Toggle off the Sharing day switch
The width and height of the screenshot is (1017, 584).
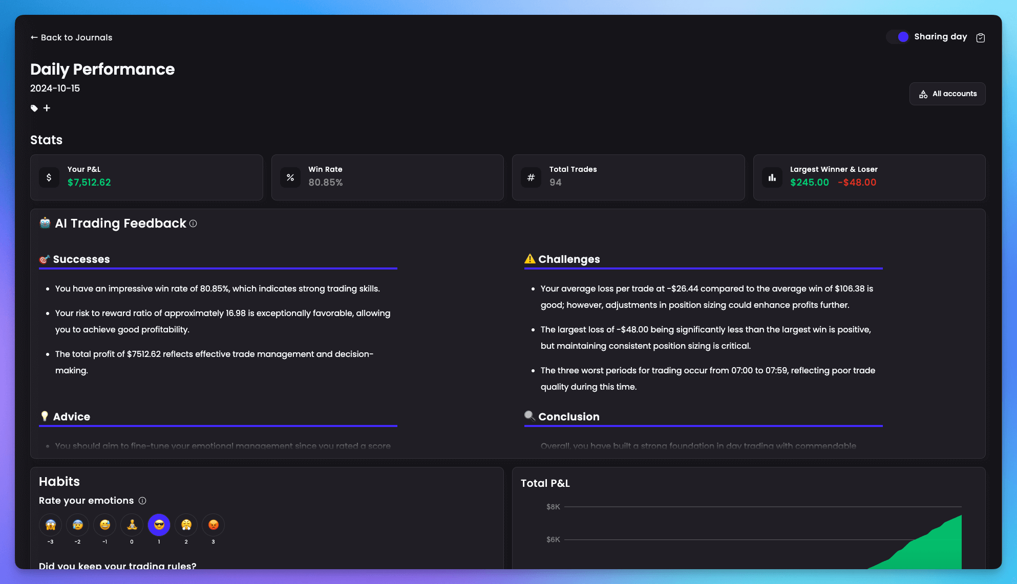898,36
